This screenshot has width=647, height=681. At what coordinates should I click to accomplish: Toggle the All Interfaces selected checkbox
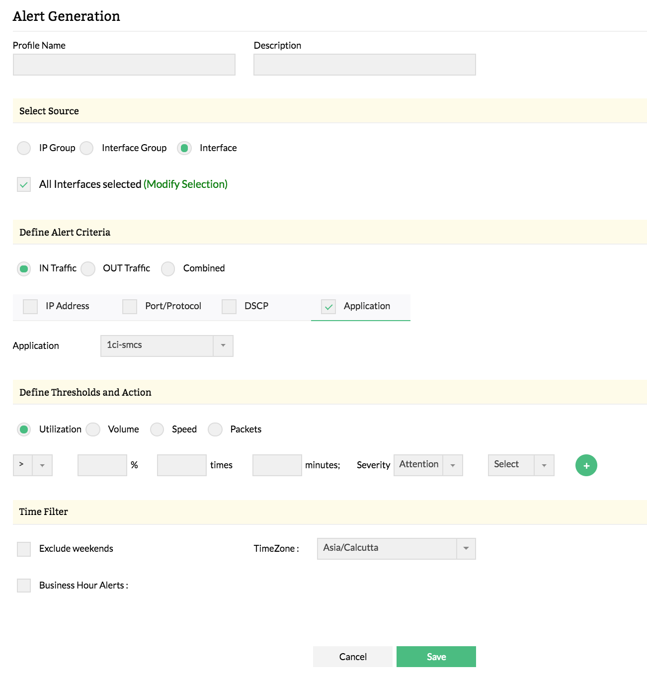tap(24, 184)
